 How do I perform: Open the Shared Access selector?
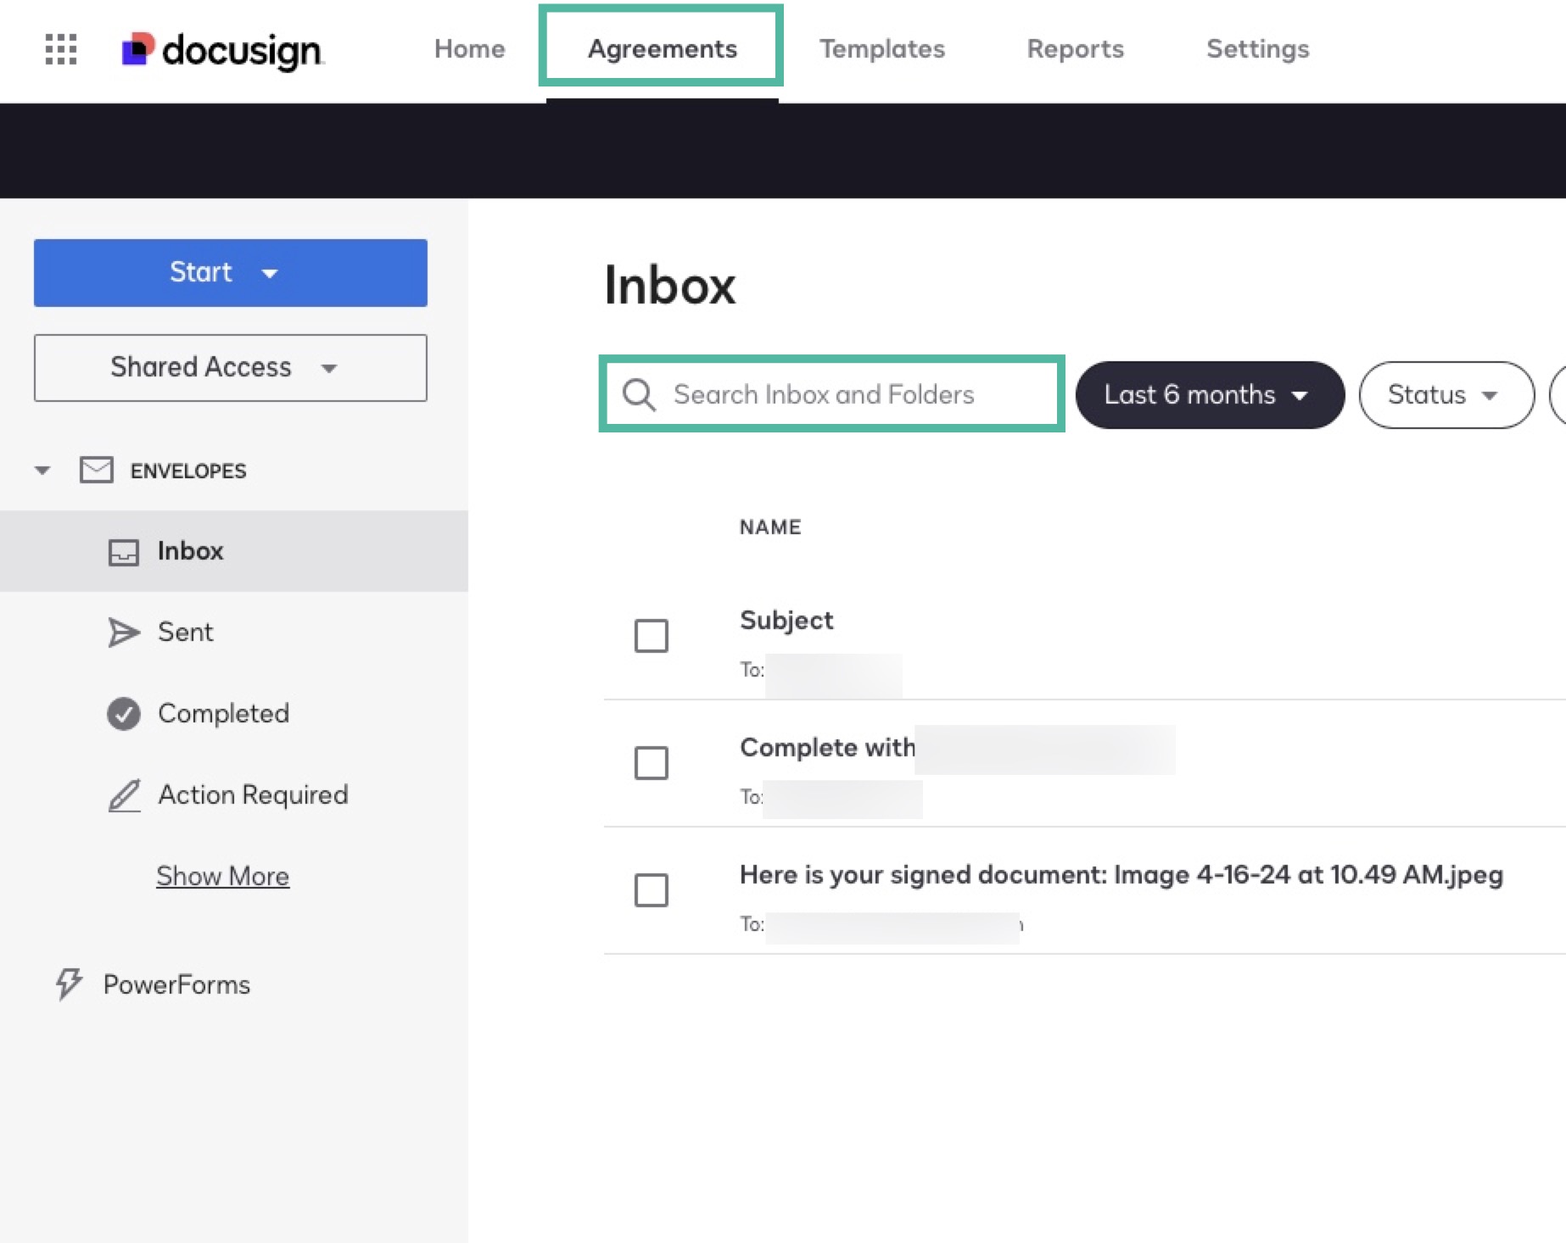229,367
